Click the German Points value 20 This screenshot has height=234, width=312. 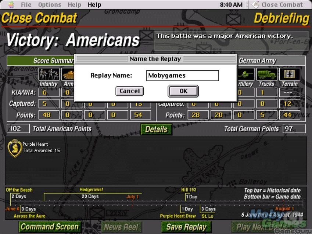click(221, 115)
